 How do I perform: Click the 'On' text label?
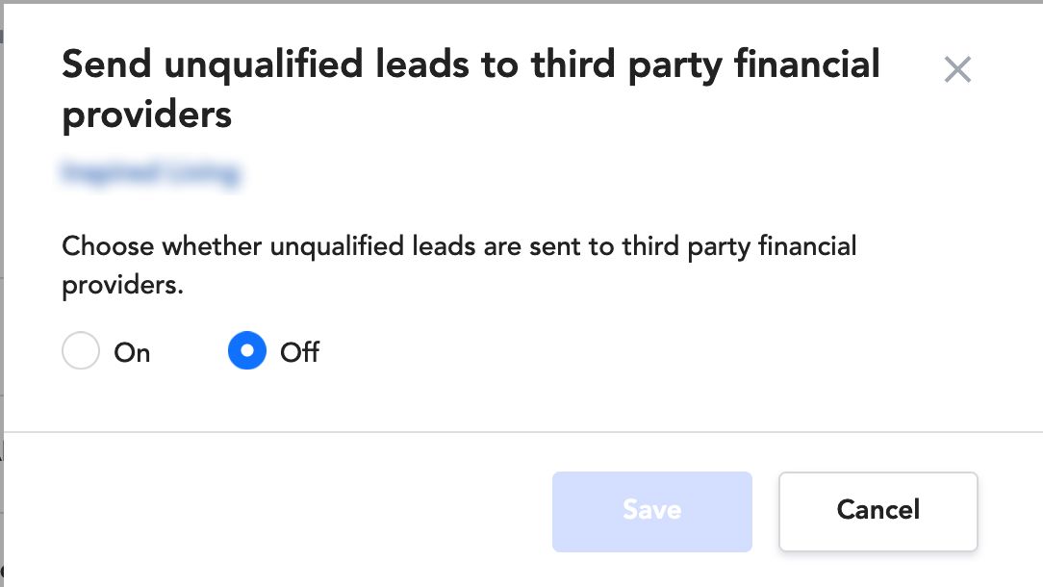point(132,352)
